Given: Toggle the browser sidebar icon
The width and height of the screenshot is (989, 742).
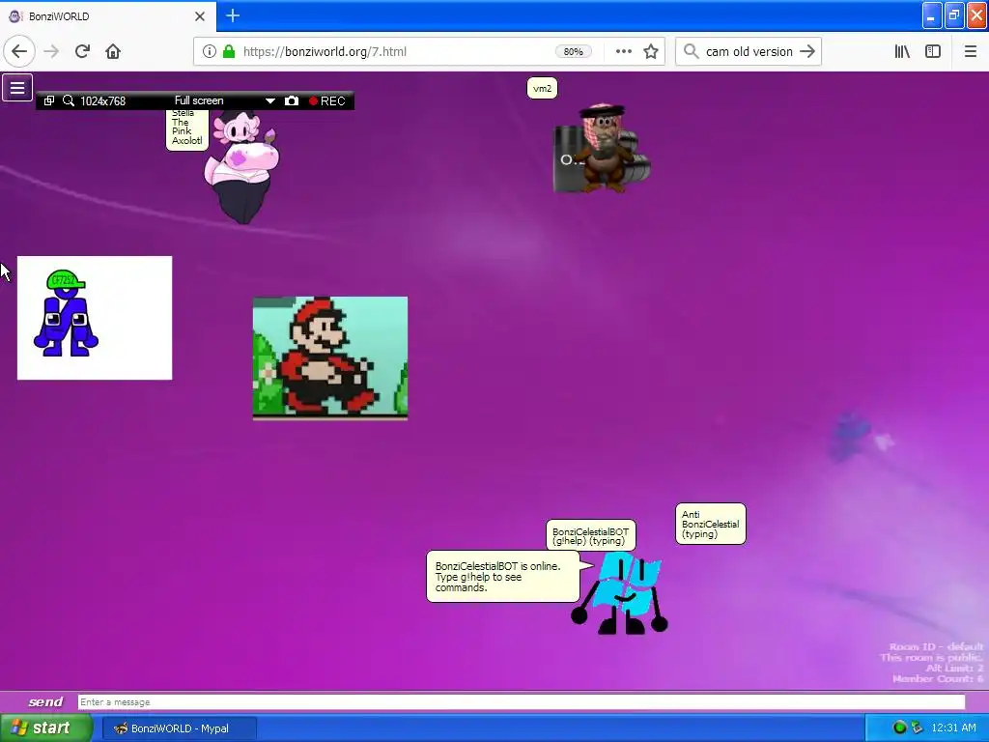Looking at the screenshot, I should pyautogui.click(x=933, y=52).
